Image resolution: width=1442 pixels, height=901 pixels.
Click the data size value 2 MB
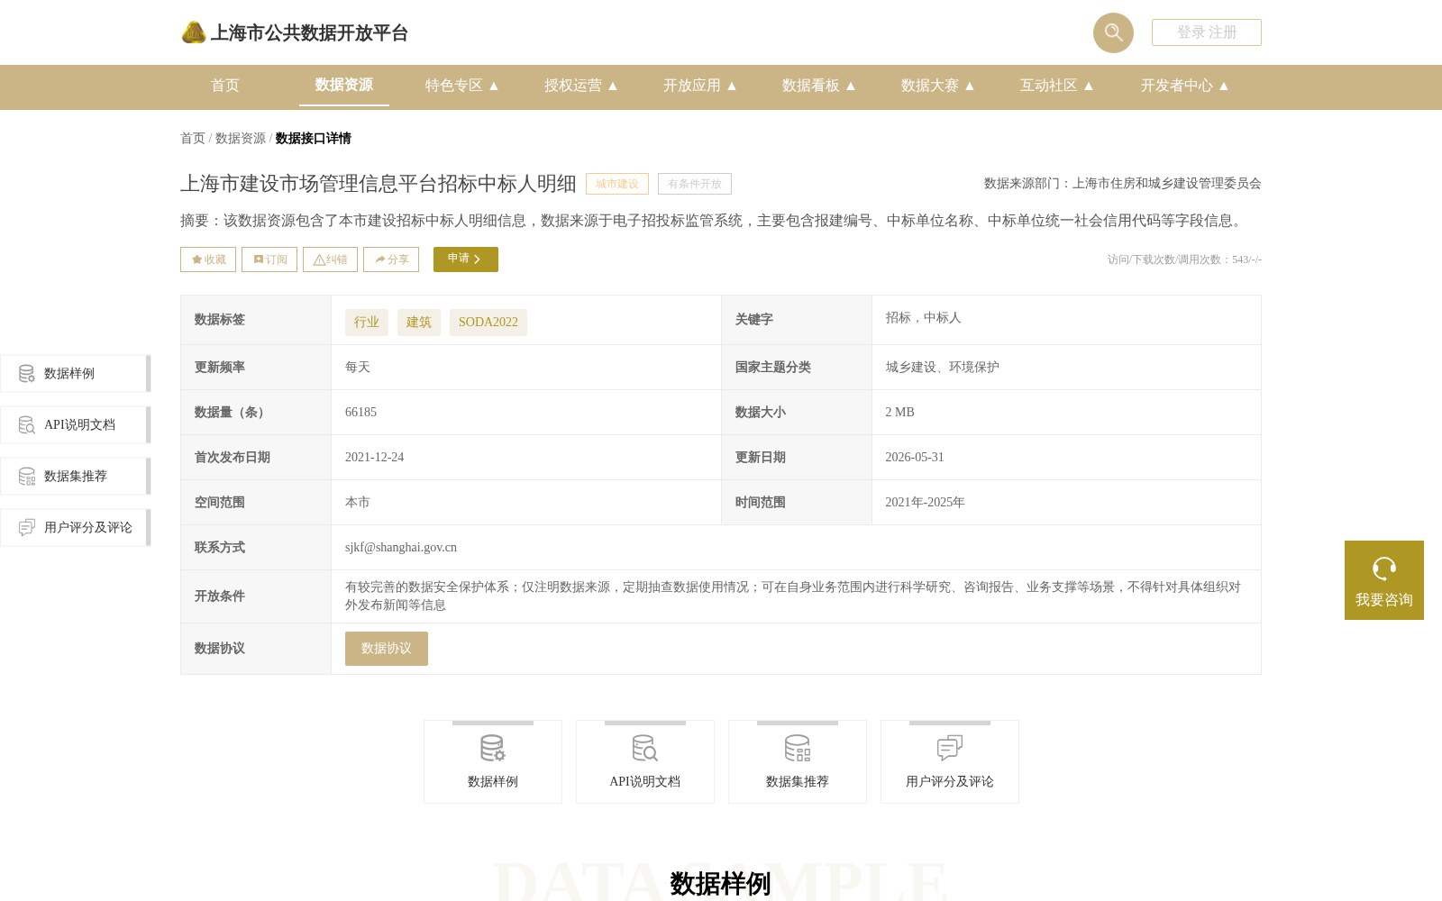pyautogui.click(x=899, y=412)
